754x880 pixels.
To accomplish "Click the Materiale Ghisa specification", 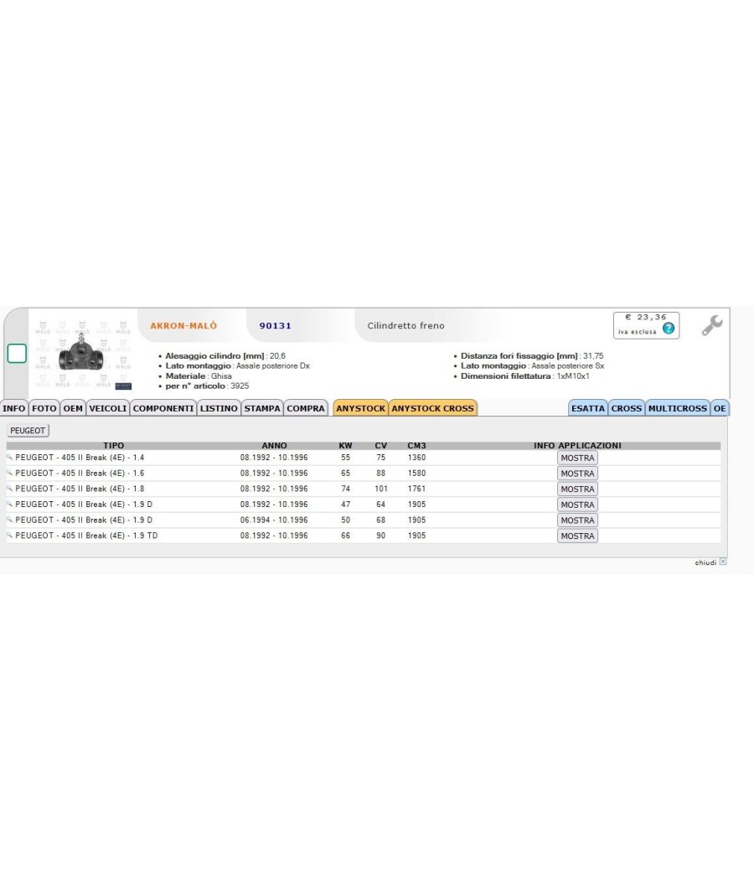I will [x=199, y=376].
